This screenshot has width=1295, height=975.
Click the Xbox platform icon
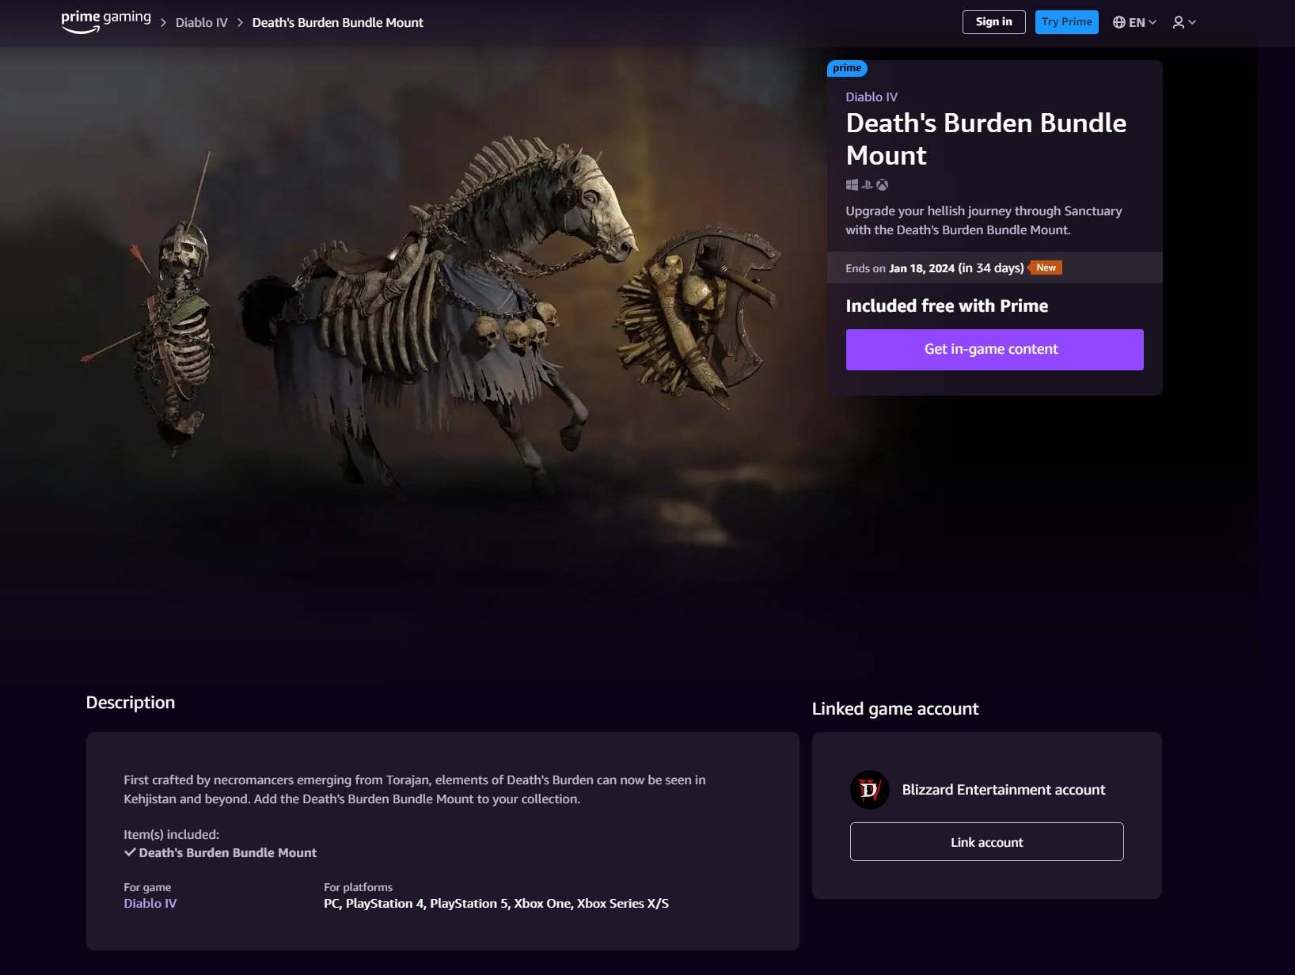click(x=882, y=185)
